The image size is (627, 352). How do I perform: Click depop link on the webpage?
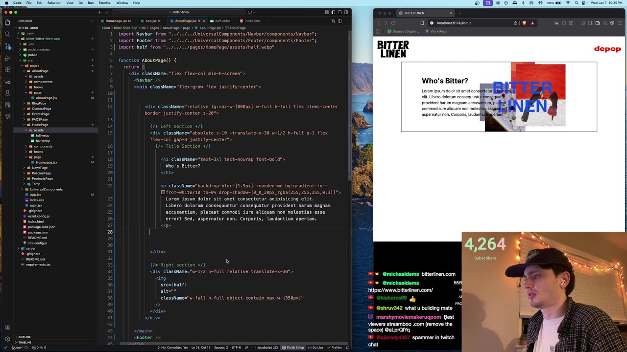(607, 49)
